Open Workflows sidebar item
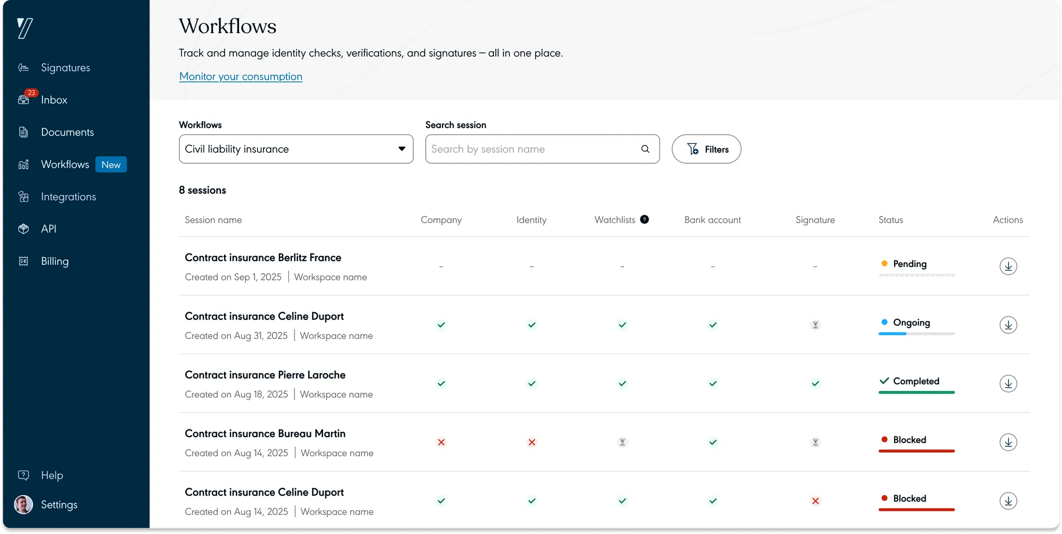Image resolution: width=1062 pixels, height=534 pixels. point(65,164)
